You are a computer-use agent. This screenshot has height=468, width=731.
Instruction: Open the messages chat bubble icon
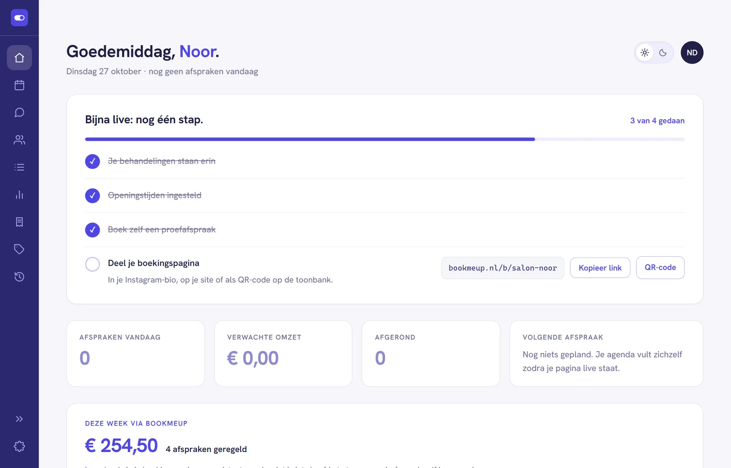coord(19,112)
